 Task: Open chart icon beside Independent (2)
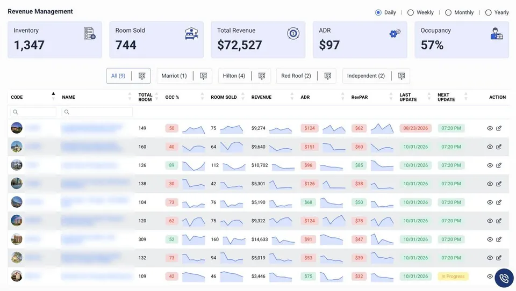(x=402, y=76)
